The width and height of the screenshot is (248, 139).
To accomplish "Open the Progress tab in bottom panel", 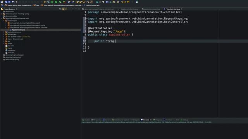I will coord(157,120).
